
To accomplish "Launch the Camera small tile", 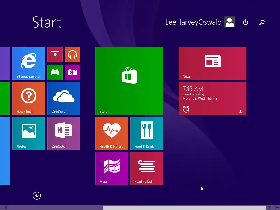I will 72,72.
